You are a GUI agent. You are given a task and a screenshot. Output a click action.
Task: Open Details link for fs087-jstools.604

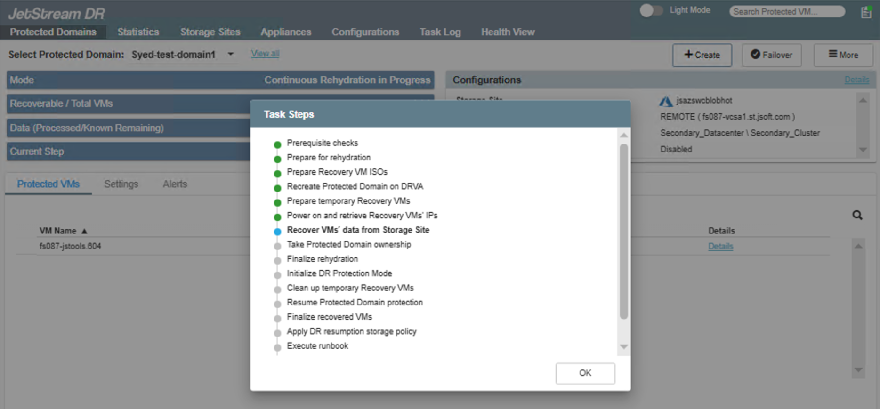pos(720,246)
